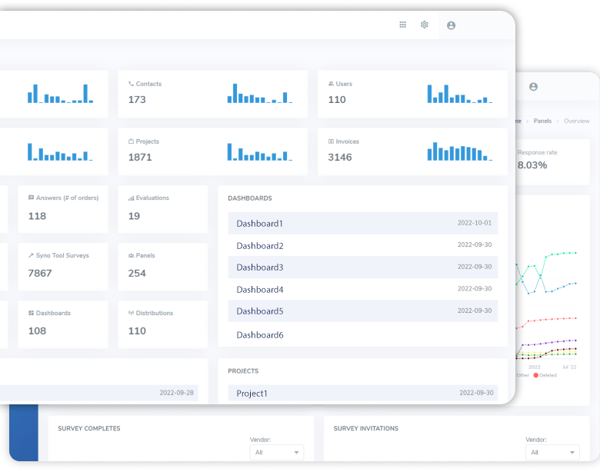Click the Evaluations value 19
Screen dimensions: 600x472
click(134, 216)
